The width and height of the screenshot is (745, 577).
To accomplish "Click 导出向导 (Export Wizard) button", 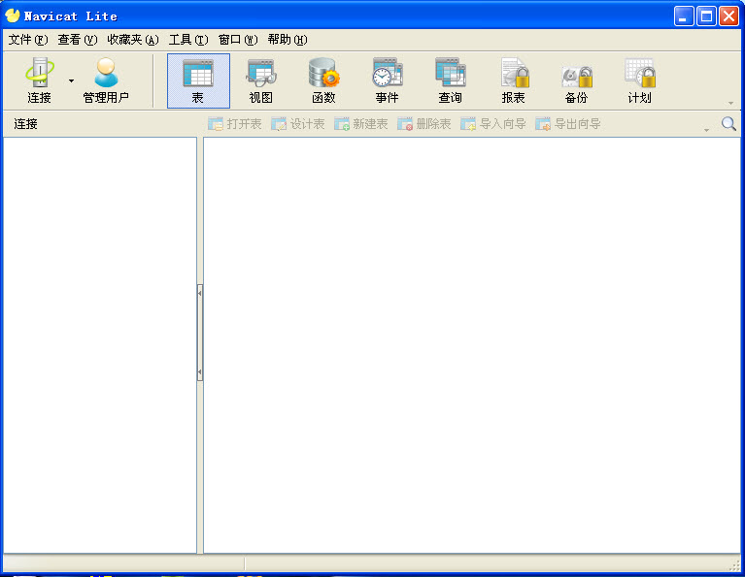I will click(x=568, y=124).
